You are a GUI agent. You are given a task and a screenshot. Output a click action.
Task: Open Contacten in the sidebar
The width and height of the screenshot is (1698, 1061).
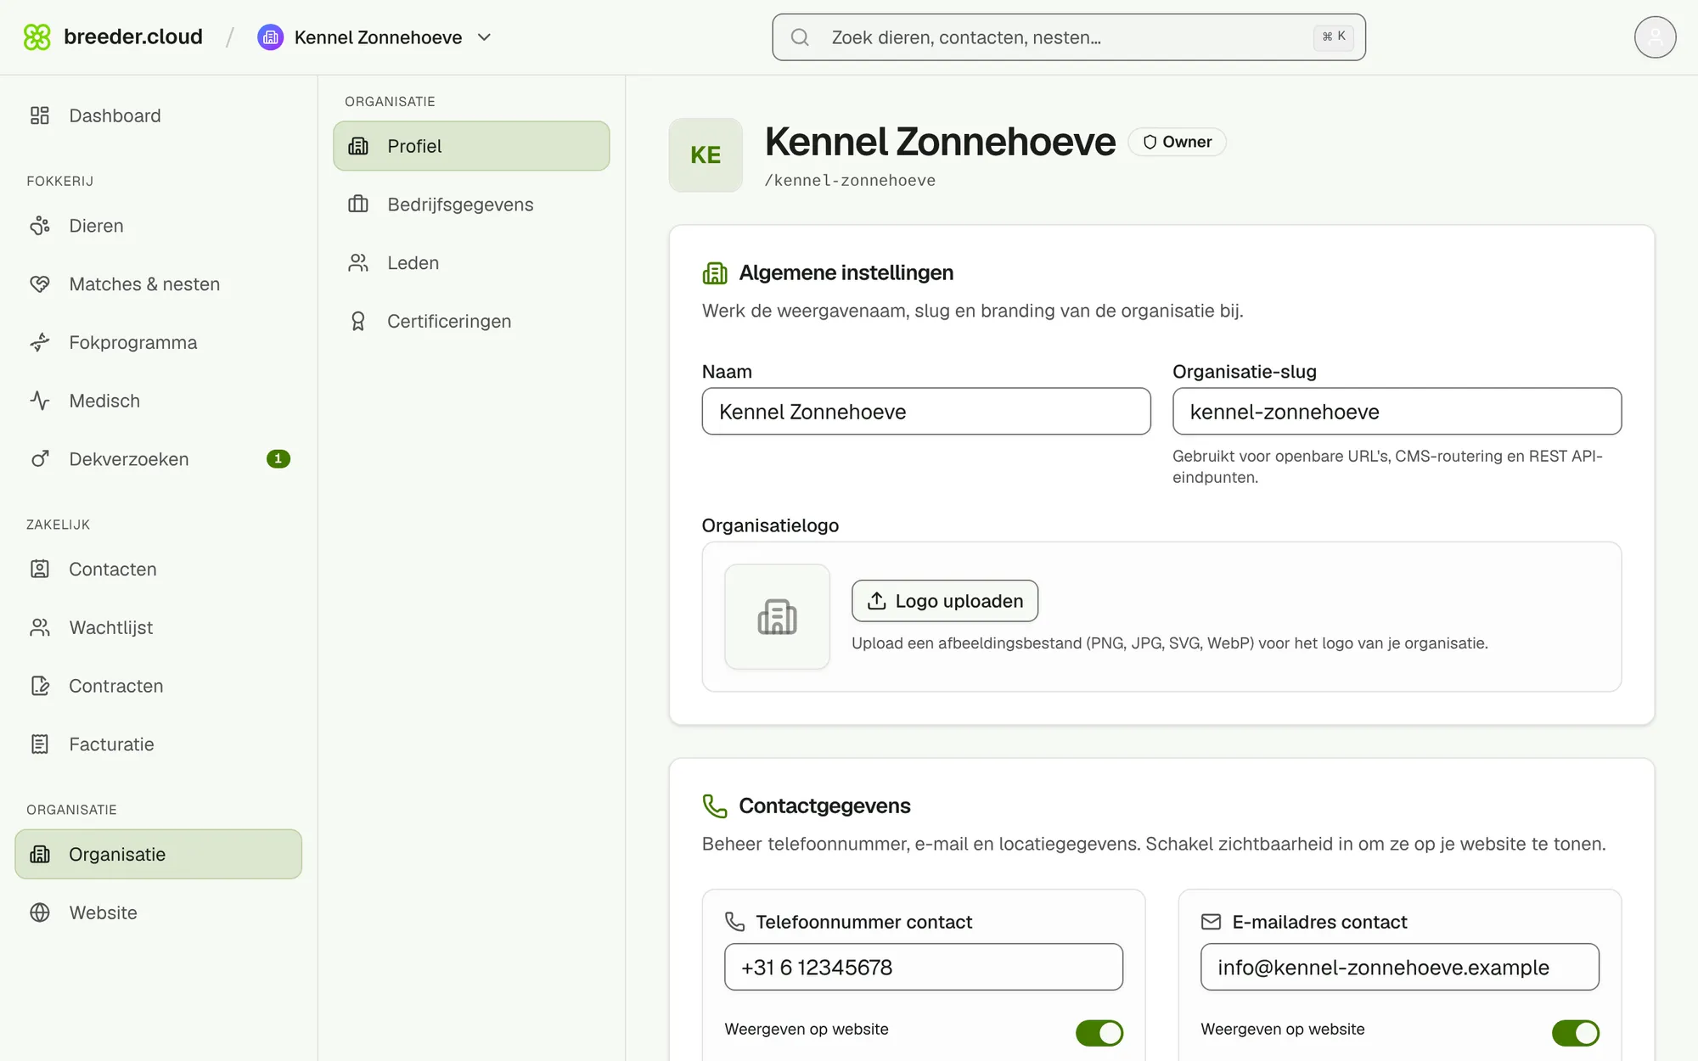[159, 569]
